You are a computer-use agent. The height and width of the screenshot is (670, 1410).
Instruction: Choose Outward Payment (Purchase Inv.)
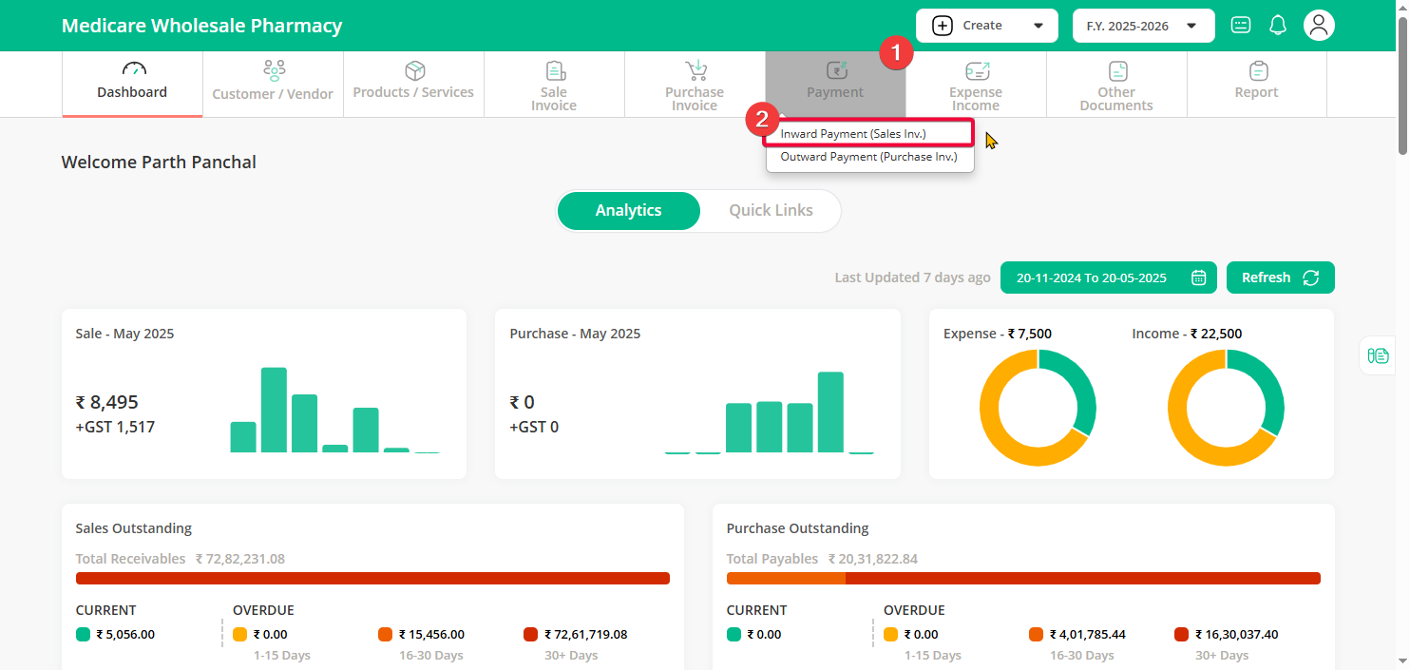coord(868,157)
